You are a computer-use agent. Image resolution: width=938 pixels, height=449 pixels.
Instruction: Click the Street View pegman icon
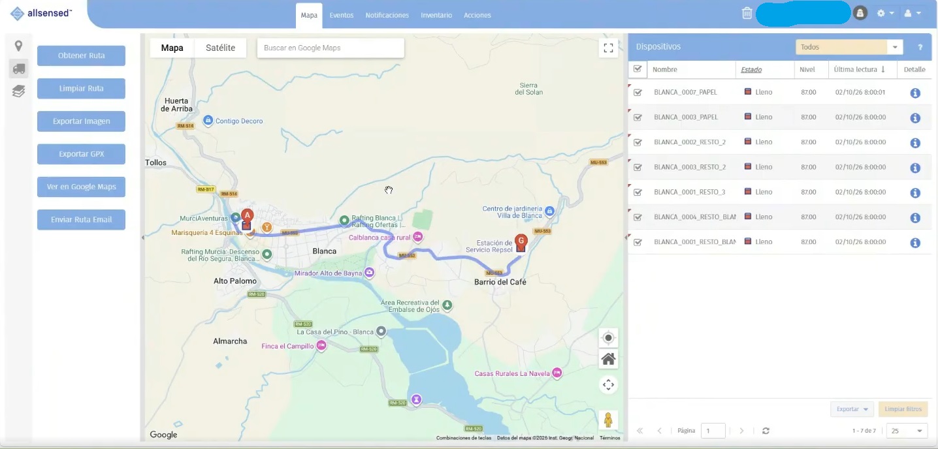[x=608, y=420]
